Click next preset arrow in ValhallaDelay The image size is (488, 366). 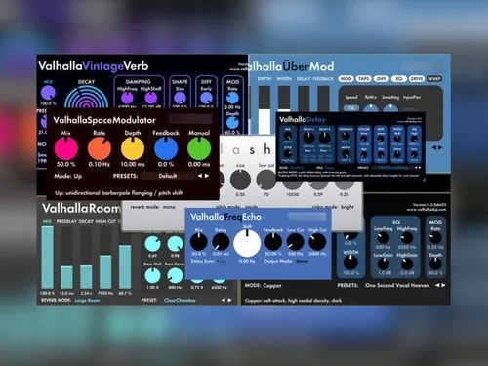420,168
